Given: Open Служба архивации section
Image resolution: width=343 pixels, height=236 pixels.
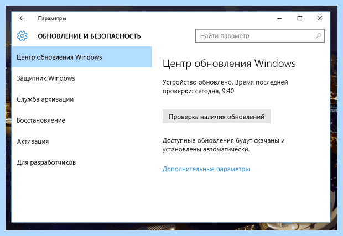Looking at the screenshot, I should point(45,99).
